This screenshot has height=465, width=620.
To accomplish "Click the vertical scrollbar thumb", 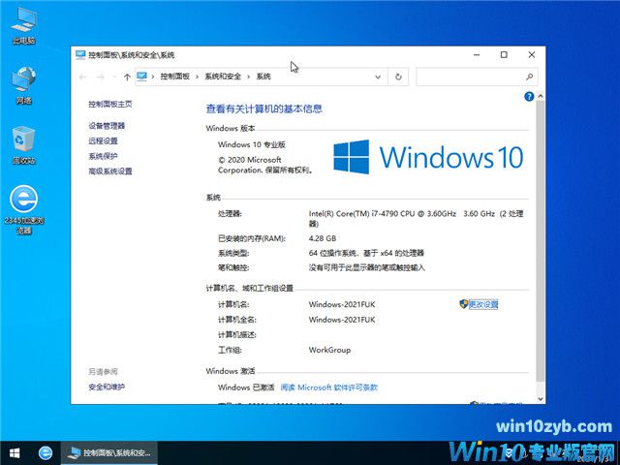I will pos(541,241).
